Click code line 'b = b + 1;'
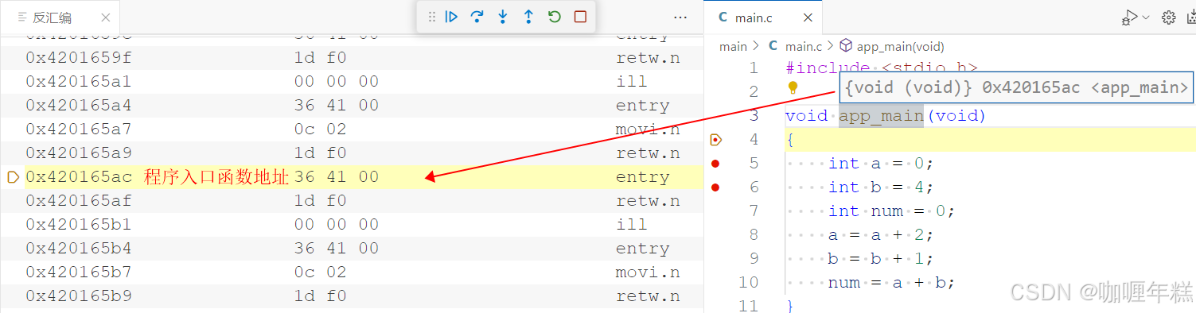 pos(880,259)
